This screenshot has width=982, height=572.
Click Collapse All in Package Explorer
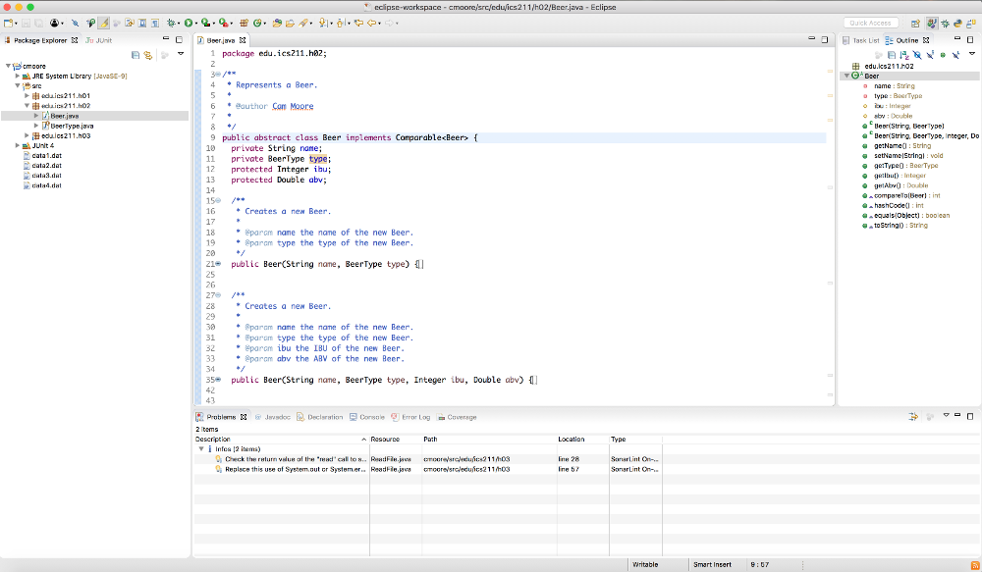click(x=136, y=55)
